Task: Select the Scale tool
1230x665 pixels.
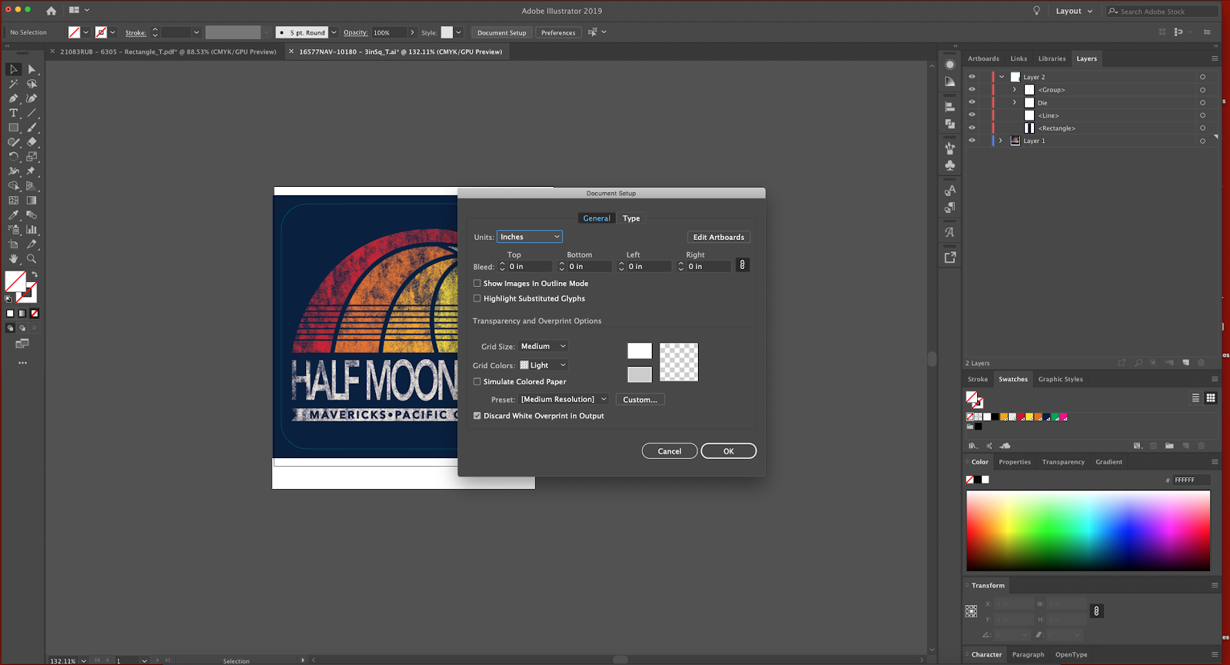Action: (x=32, y=157)
